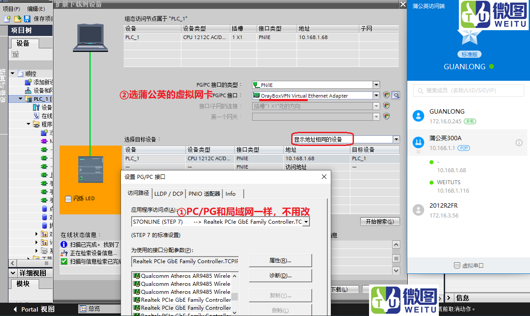Click the PLC device image on orange panel
530x316 pixels.
91,169
